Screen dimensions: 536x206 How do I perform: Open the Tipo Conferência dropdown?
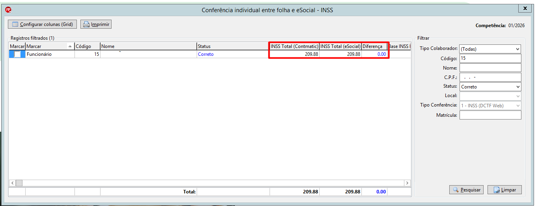point(517,105)
